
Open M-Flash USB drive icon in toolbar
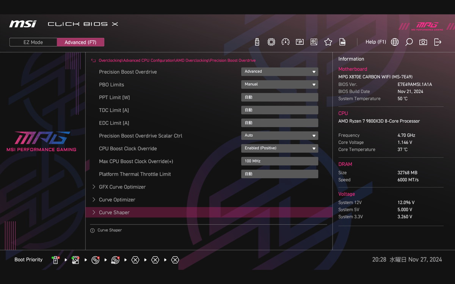pos(257,42)
